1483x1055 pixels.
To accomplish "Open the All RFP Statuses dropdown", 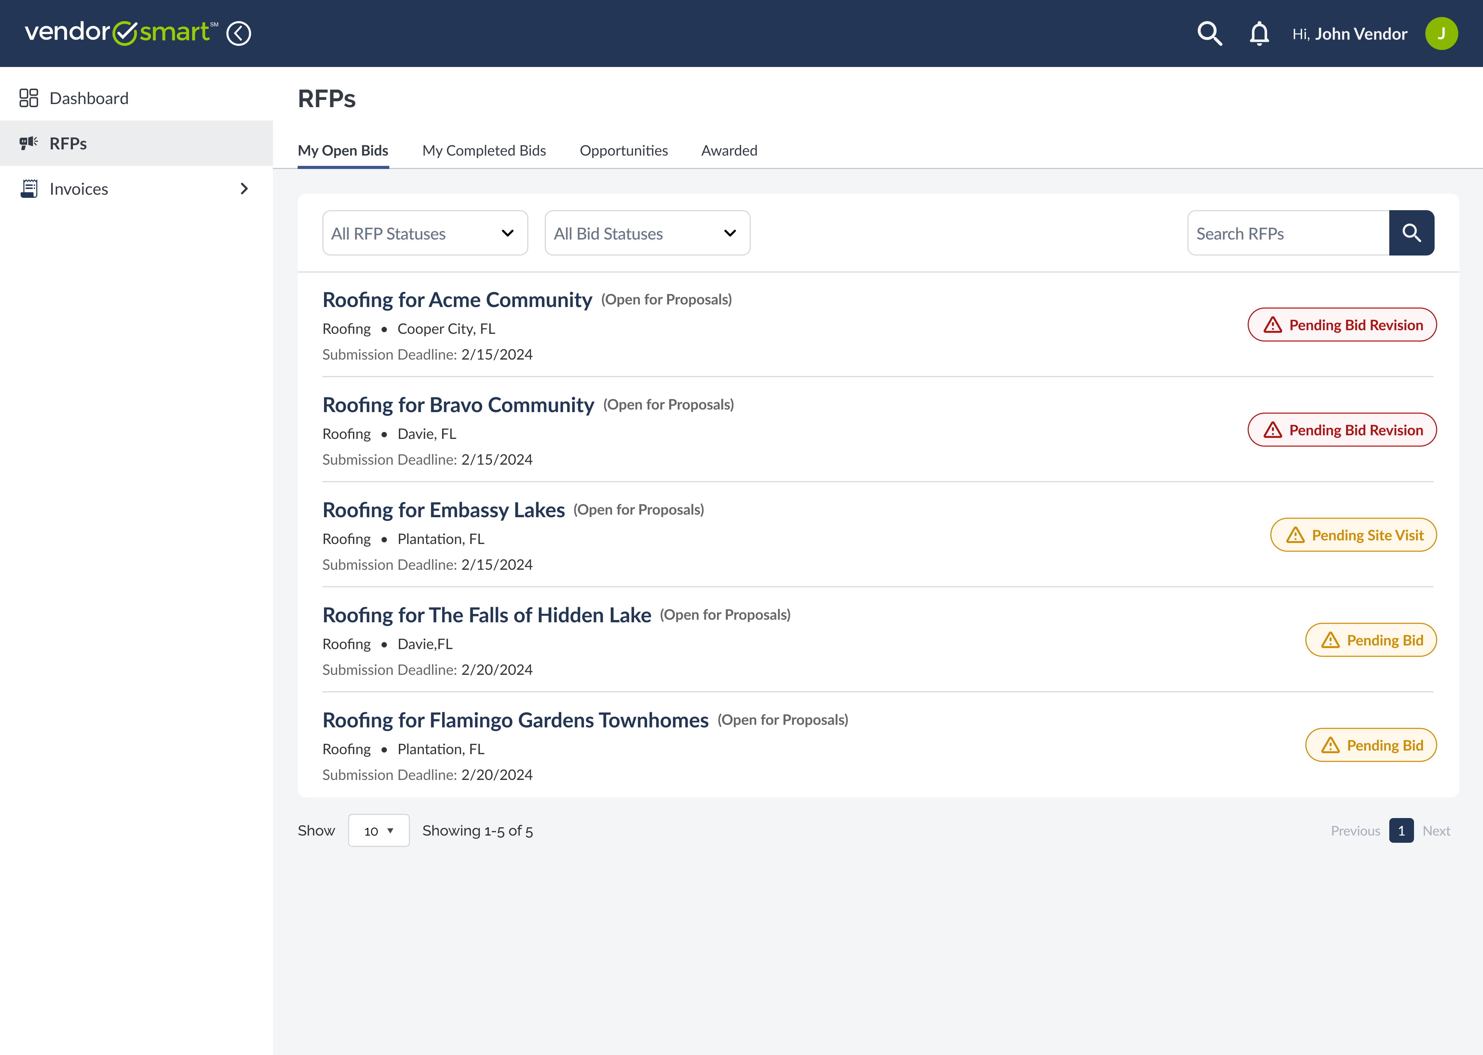I will pyautogui.click(x=425, y=232).
